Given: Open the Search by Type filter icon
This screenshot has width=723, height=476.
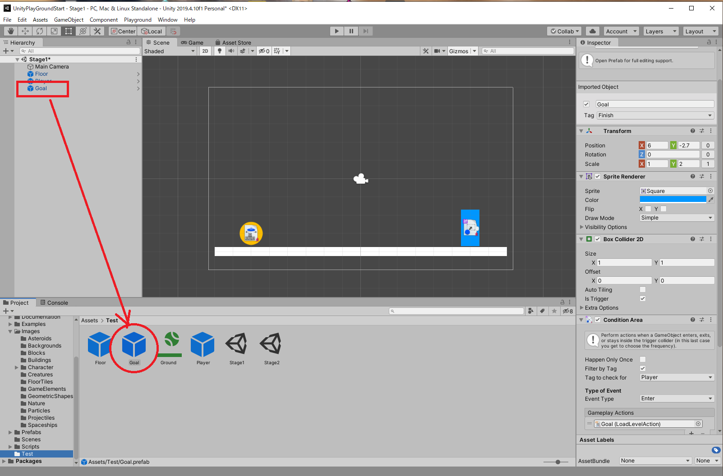Looking at the screenshot, I should [x=531, y=311].
